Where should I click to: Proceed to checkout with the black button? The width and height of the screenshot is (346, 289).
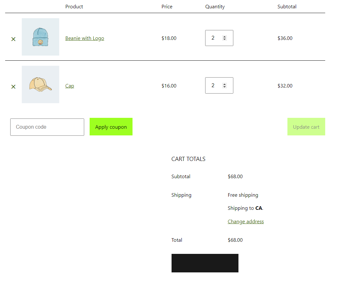click(205, 263)
